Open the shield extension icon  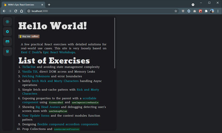183,11
